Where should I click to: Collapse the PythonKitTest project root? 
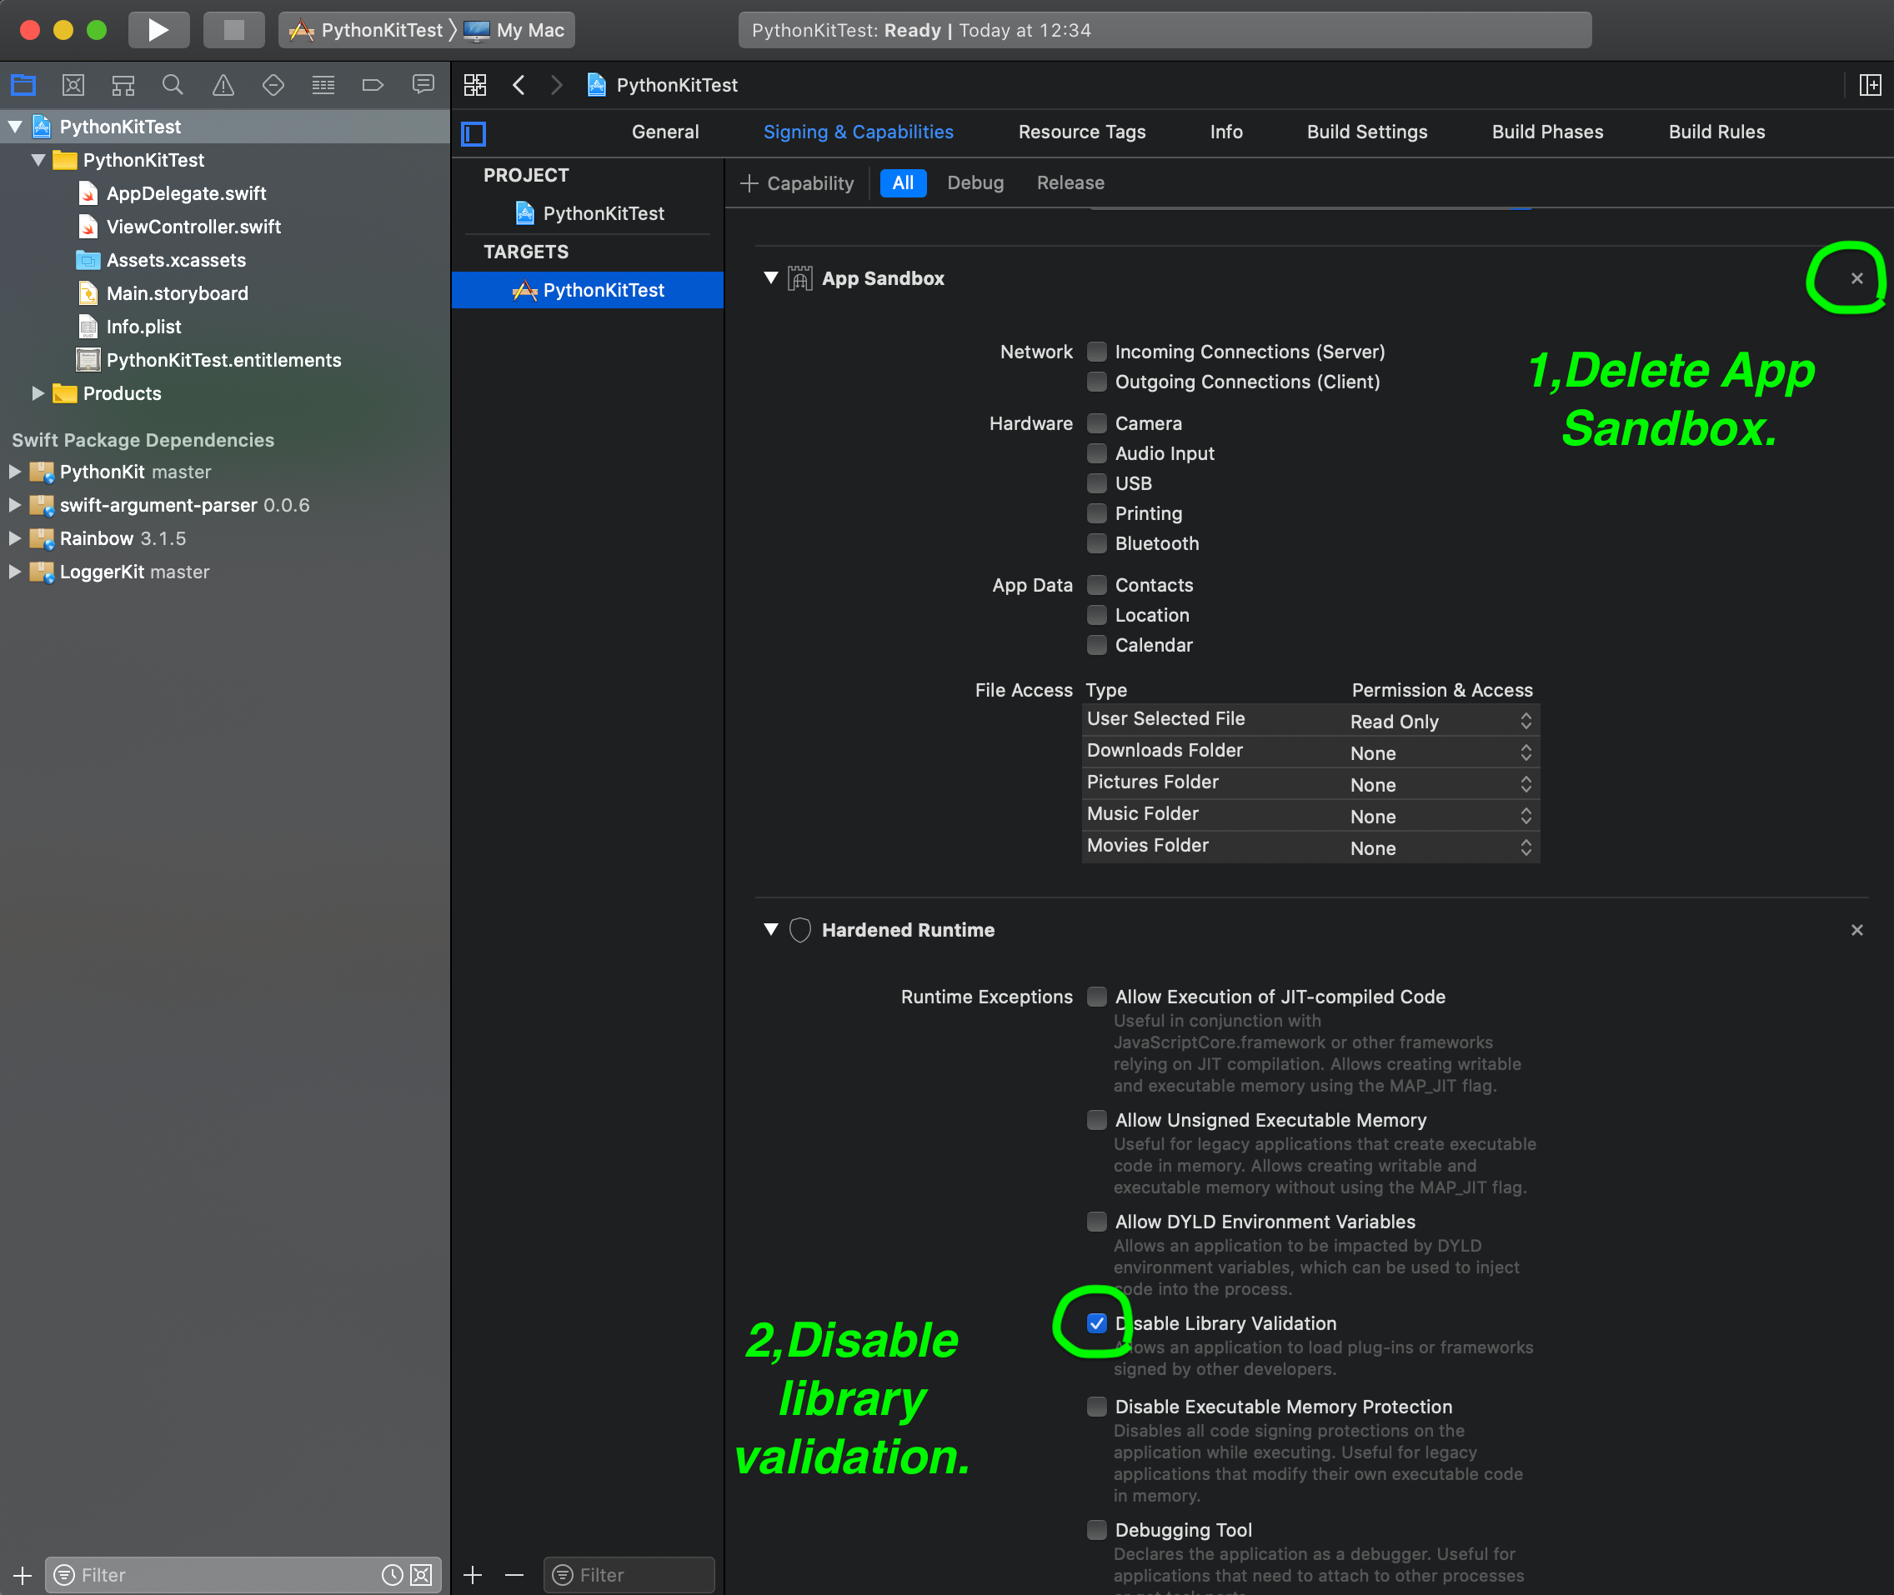click(x=15, y=127)
